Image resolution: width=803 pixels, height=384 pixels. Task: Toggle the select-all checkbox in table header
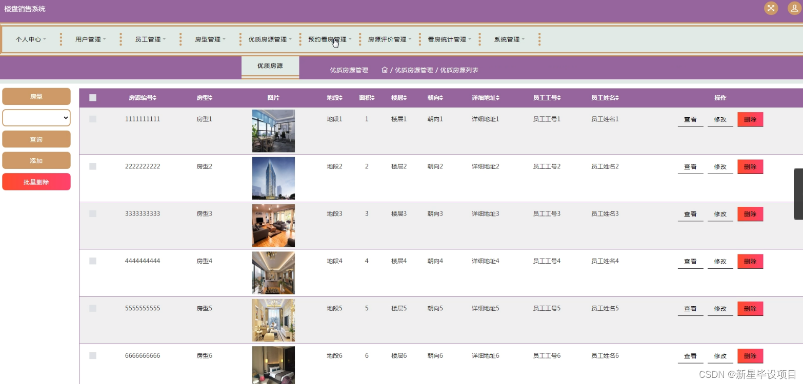tap(93, 97)
